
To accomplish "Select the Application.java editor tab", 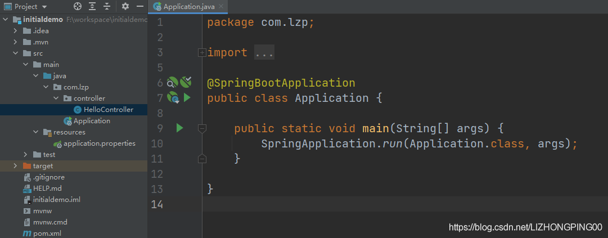I will (x=188, y=7).
